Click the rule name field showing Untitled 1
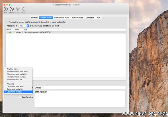 (80, 87)
